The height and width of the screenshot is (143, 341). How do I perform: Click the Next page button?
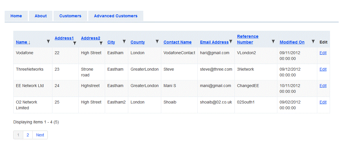(40, 135)
